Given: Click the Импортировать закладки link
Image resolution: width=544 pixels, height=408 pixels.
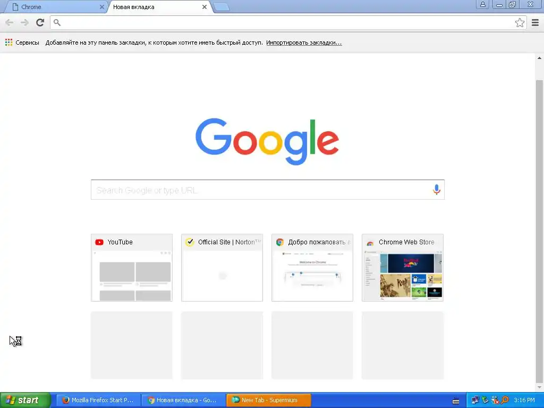Looking at the screenshot, I should pyautogui.click(x=304, y=42).
